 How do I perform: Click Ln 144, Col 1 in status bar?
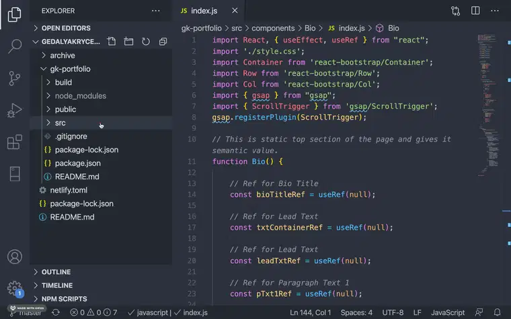(310, 312)
